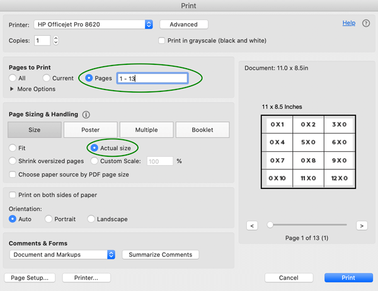378x291 pixels.
Task: Select the Fit sizing option
Action: tap(13, 148)
